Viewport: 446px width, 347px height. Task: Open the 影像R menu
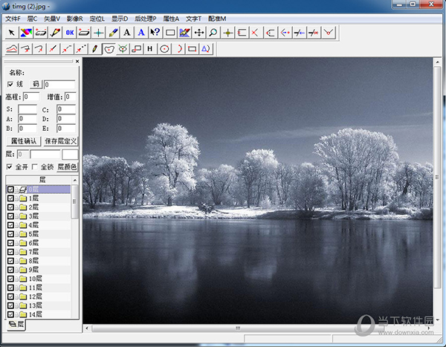(x=74, y=19)
